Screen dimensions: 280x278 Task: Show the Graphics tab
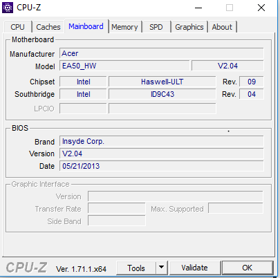pyautogui.click(x=189, y=27)
